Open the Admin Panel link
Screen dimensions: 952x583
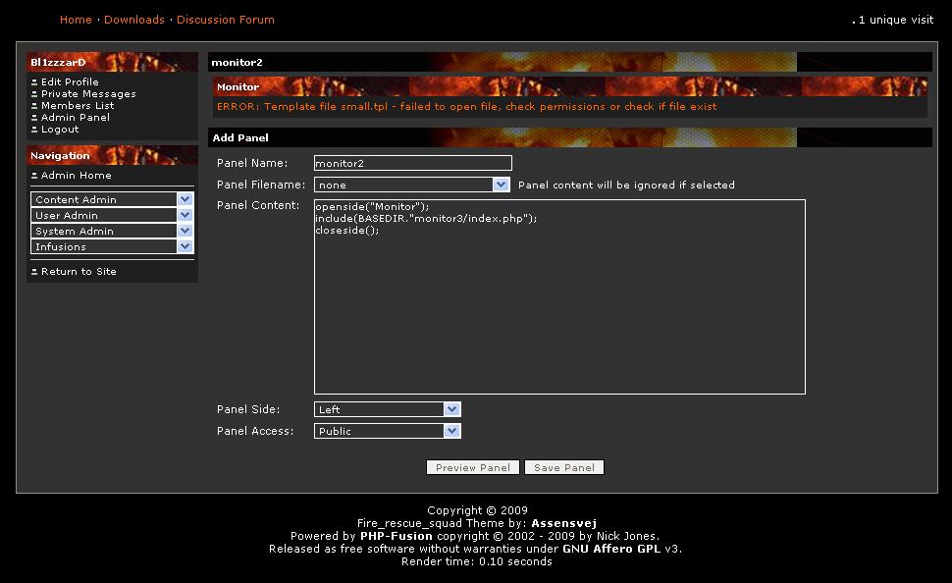click(76, 118)
